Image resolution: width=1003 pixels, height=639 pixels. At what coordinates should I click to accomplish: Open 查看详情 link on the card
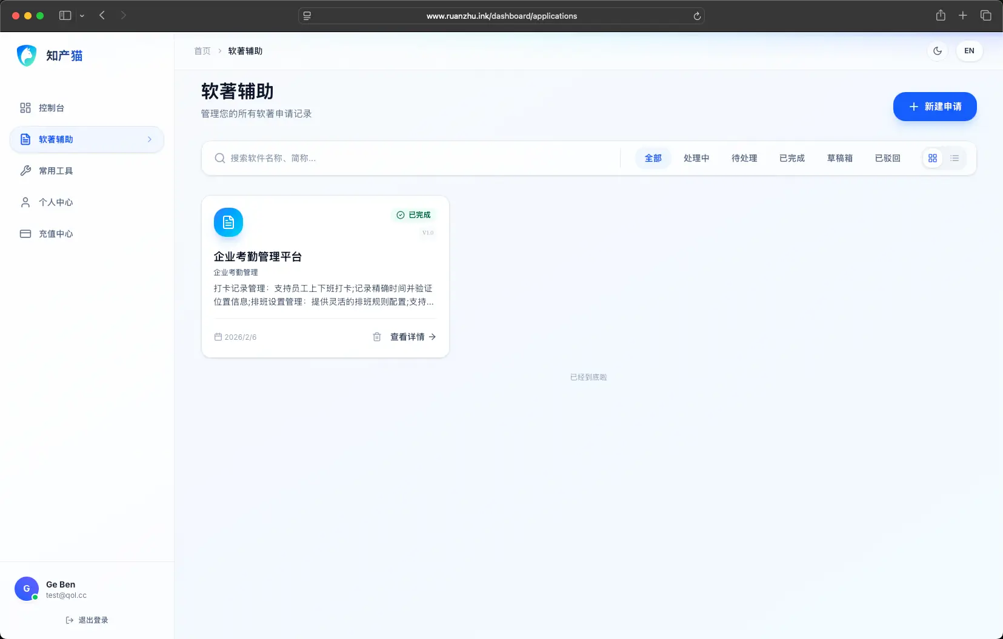click(413, 337)
